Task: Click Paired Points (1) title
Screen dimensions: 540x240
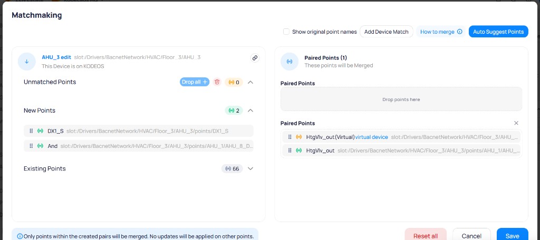Action: (326, 58)
